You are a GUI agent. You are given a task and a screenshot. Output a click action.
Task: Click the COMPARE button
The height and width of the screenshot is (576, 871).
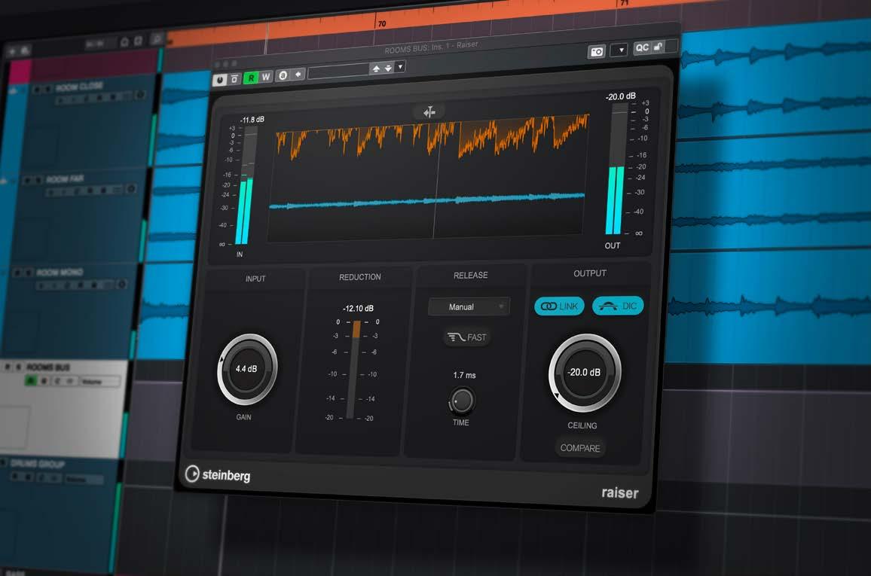click(x=580, y=448)
